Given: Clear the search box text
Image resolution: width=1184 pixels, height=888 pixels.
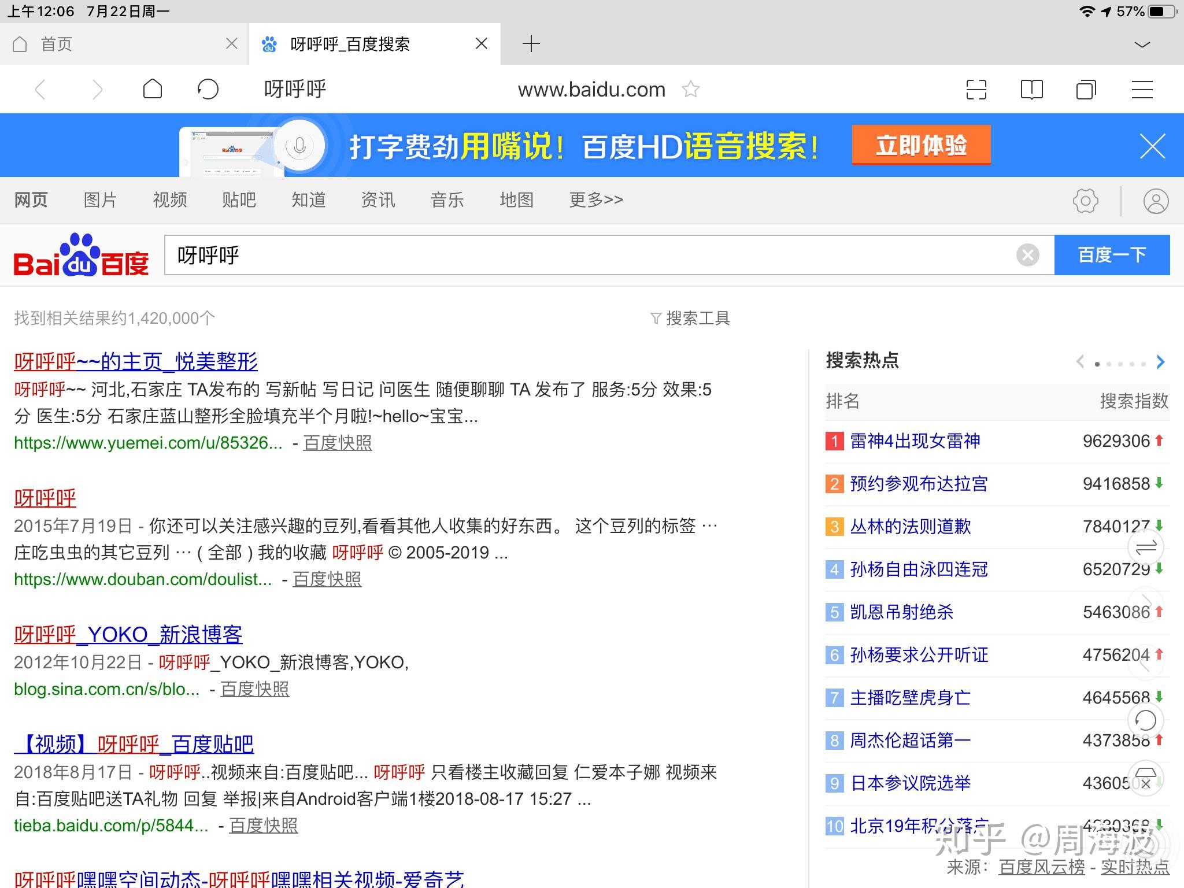Looking at the screenshot, I should tap(1027, 255).
